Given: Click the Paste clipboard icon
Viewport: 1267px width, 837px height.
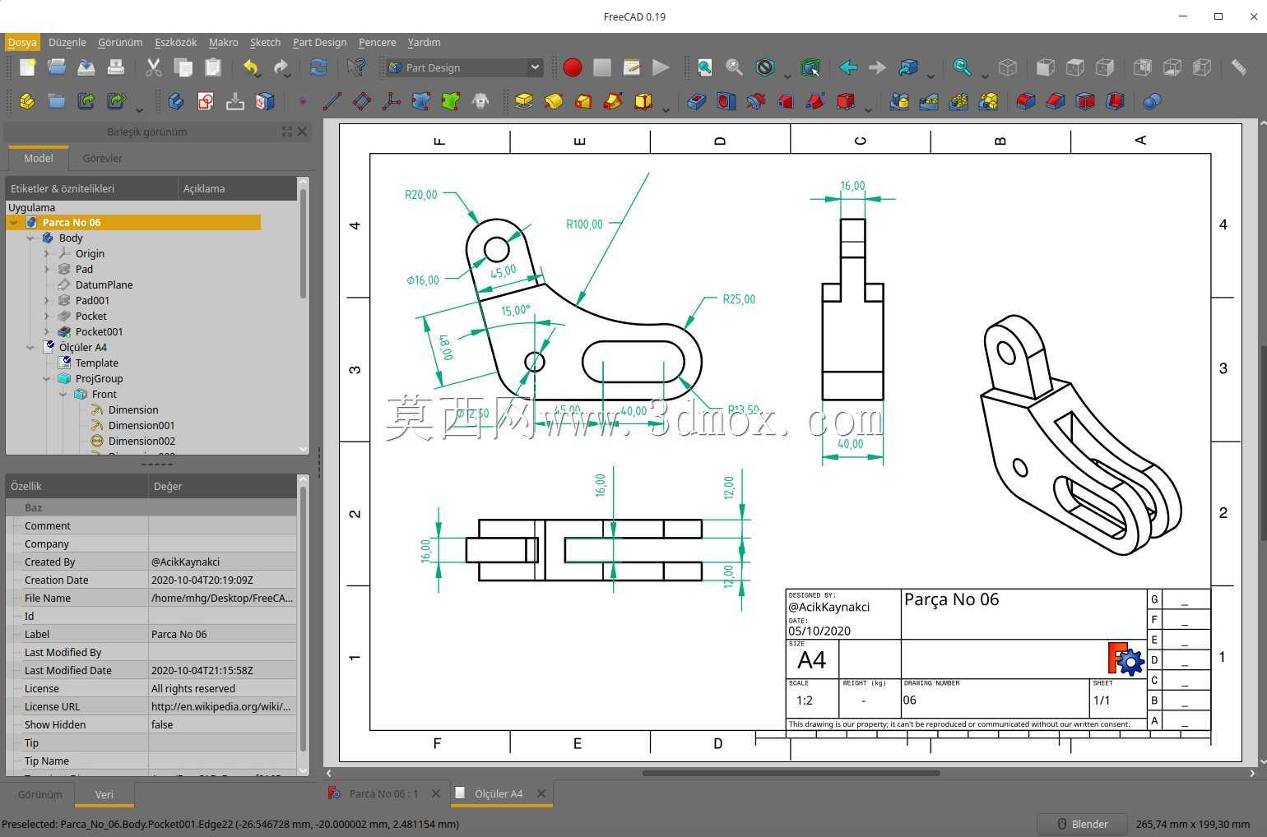Looking at the screenshot, I should click(213, 67).
